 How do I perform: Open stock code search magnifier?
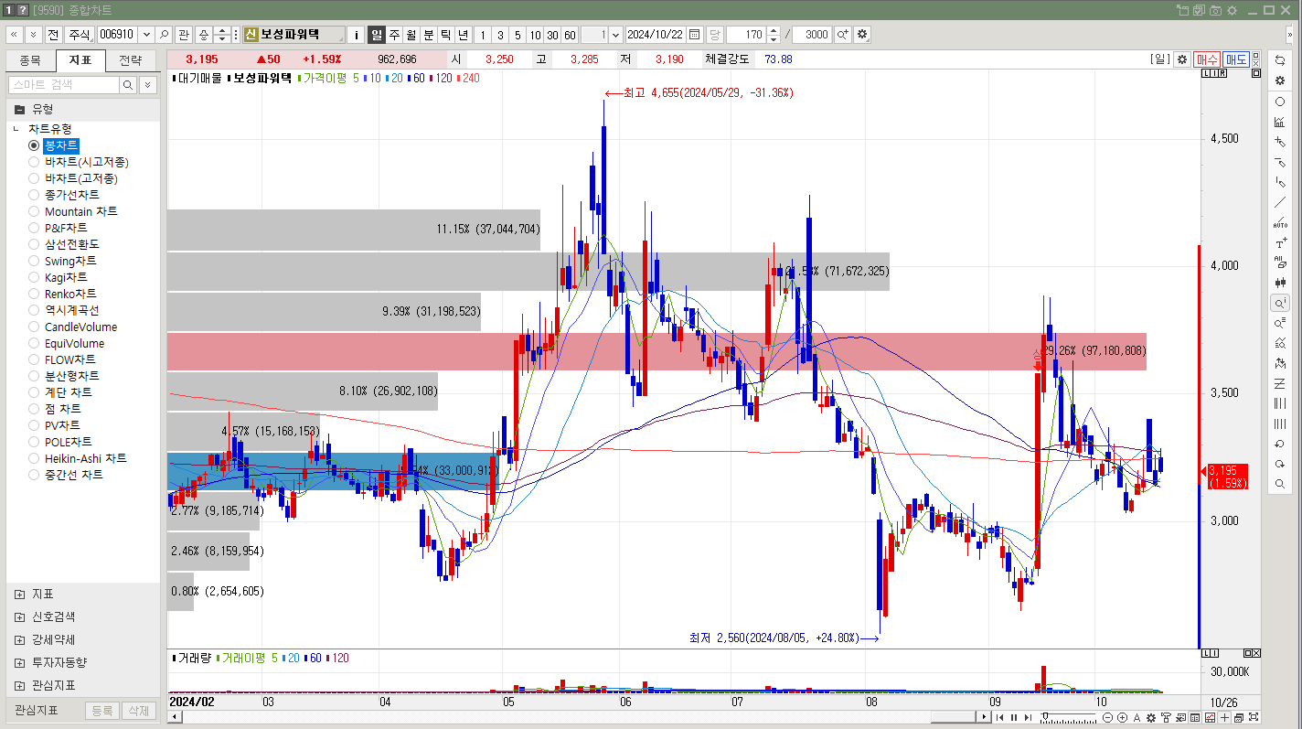164,35
